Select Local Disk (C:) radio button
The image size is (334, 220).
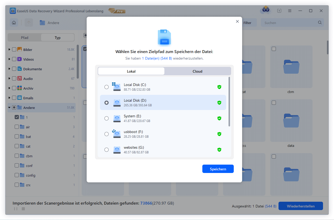[107, 87]
